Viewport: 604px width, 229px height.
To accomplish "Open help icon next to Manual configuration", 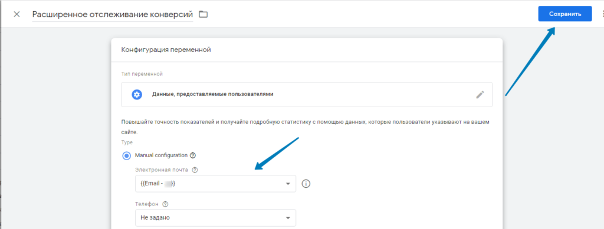I will click(x=193, y=155).
